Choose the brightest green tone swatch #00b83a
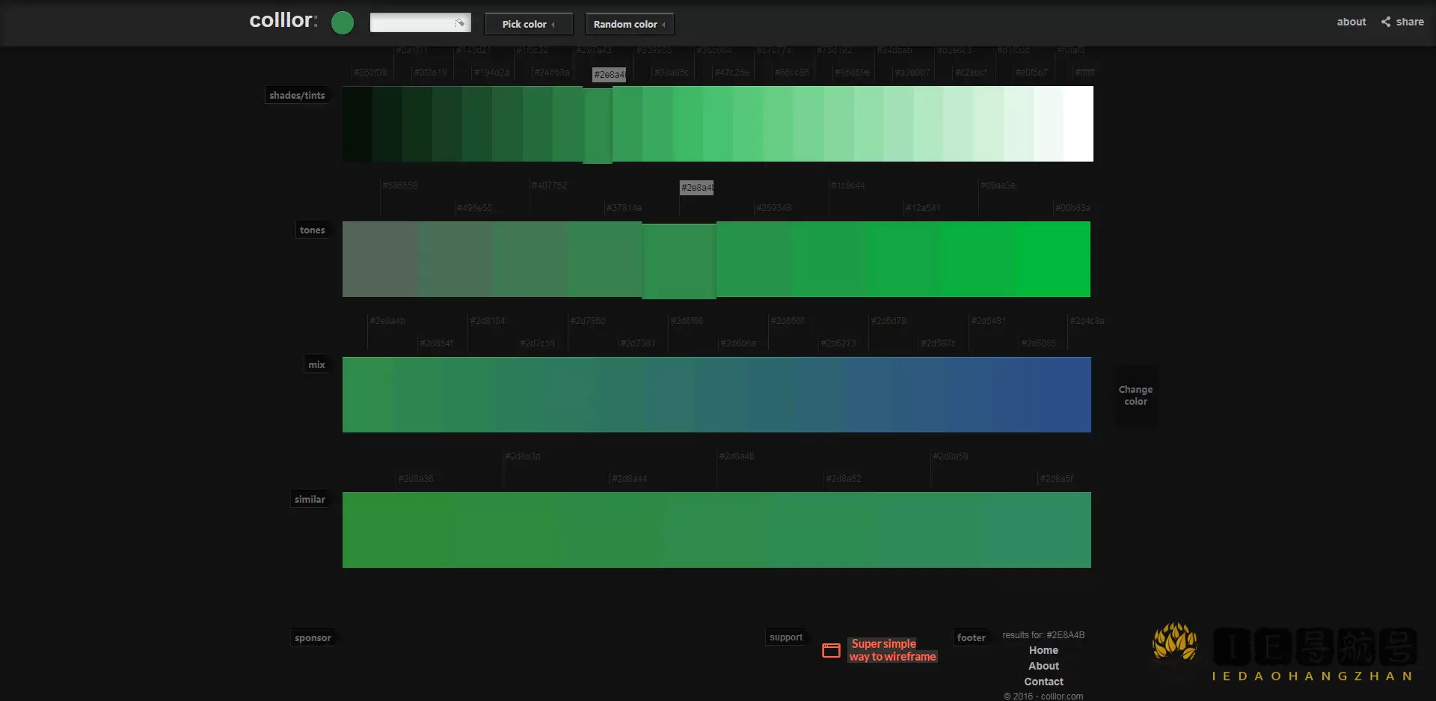The height and width of the screenshot is (701, 1436). coord(1053,259)
